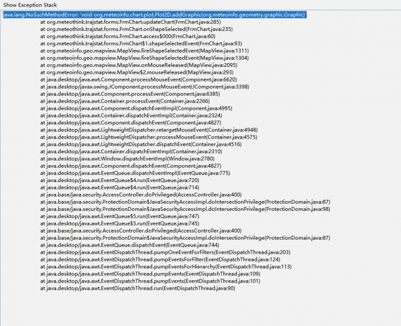401x326 pixels.
Task: Select the LightweightDispatcher.dispatchEvent stack frame
Action: pyautogui.click(x=145, y=144)
